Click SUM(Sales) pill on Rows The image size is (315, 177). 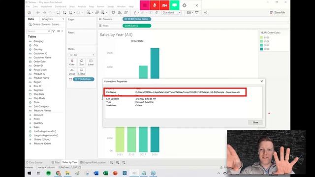point(137,26)
